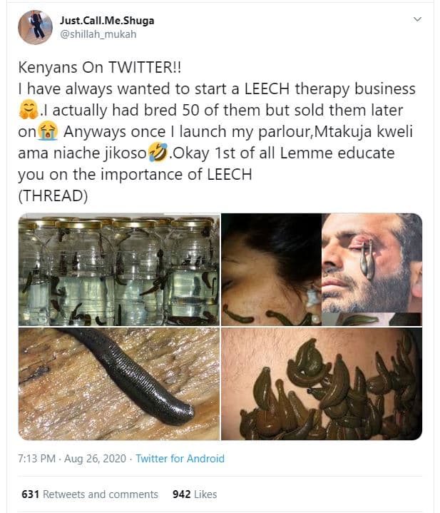Open the Just.Call.Me.Shuga display name

click(106, 21)
